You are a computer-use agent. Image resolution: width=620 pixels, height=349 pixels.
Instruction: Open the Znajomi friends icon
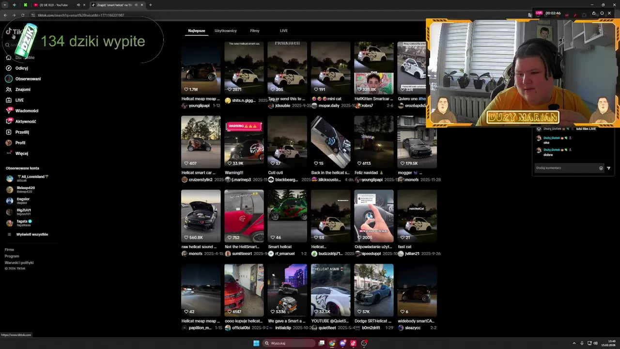coord(9,90)
